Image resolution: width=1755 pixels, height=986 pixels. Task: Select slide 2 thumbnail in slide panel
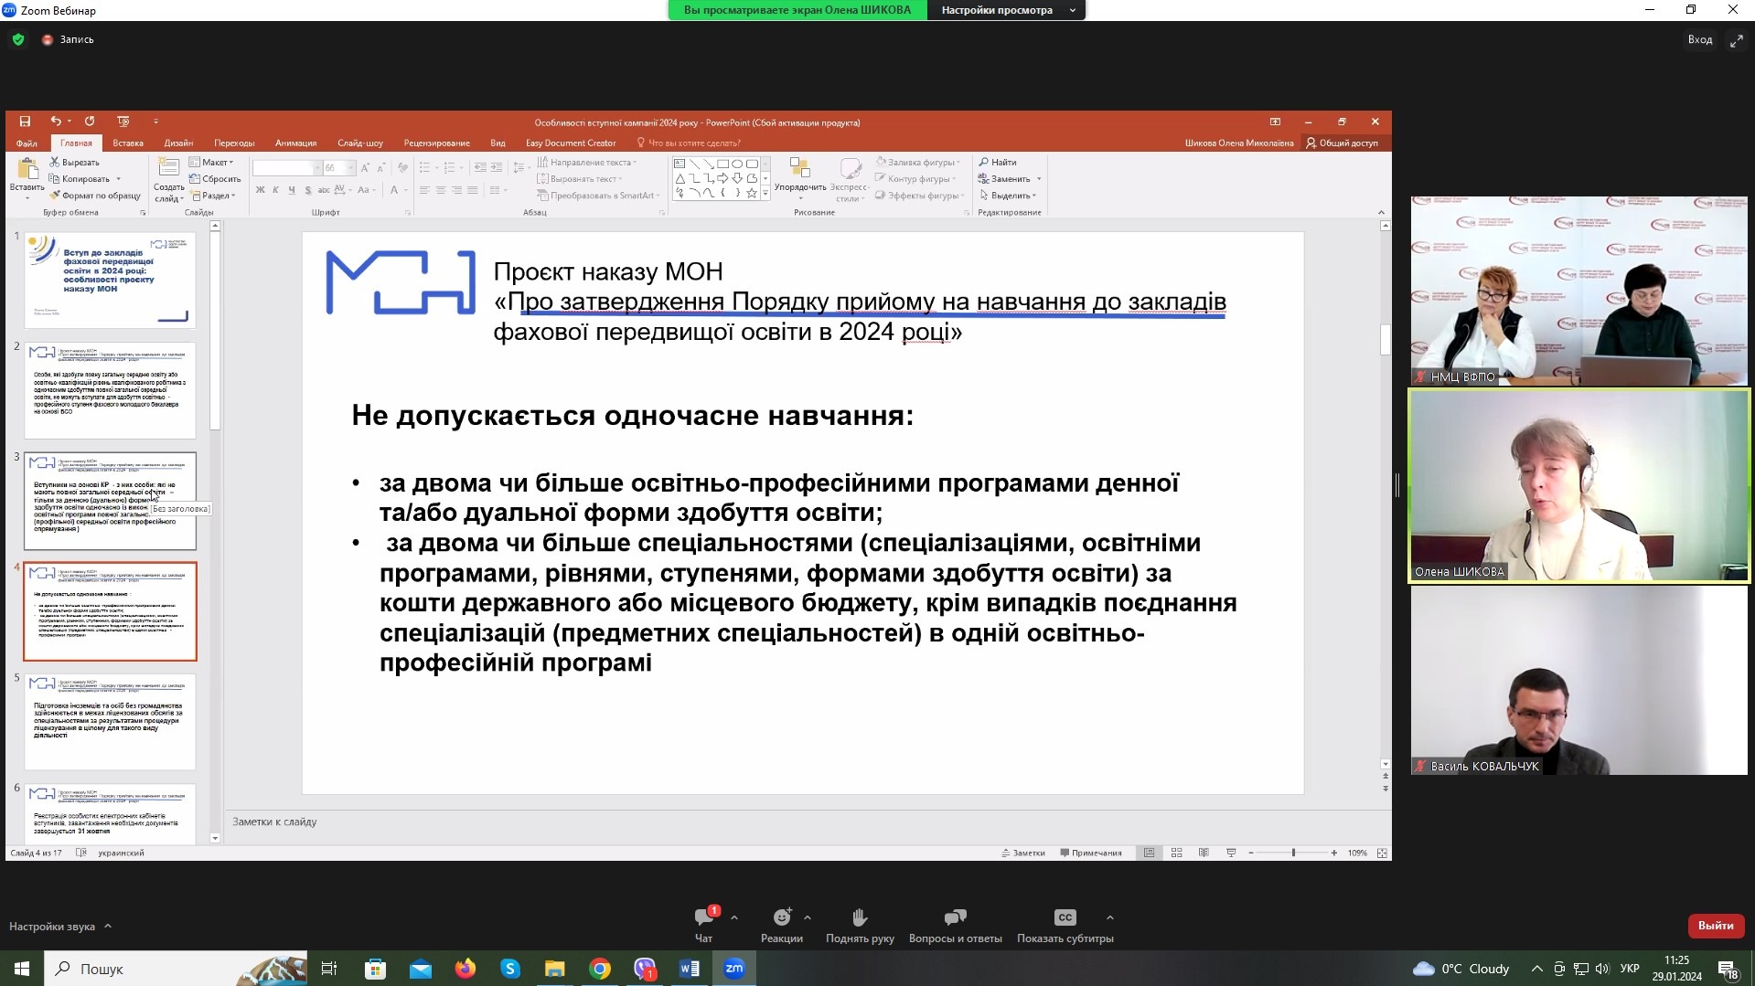(x=110, y=390)
